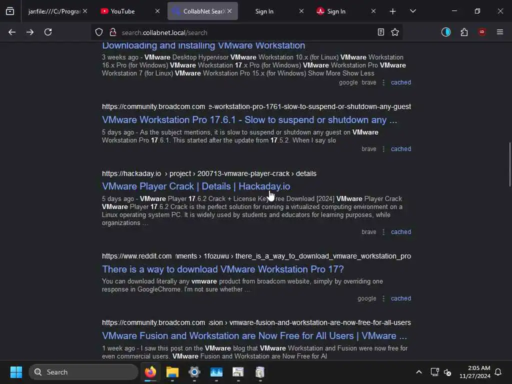
Task: Go back to previous page
Action: pos(12,32)
